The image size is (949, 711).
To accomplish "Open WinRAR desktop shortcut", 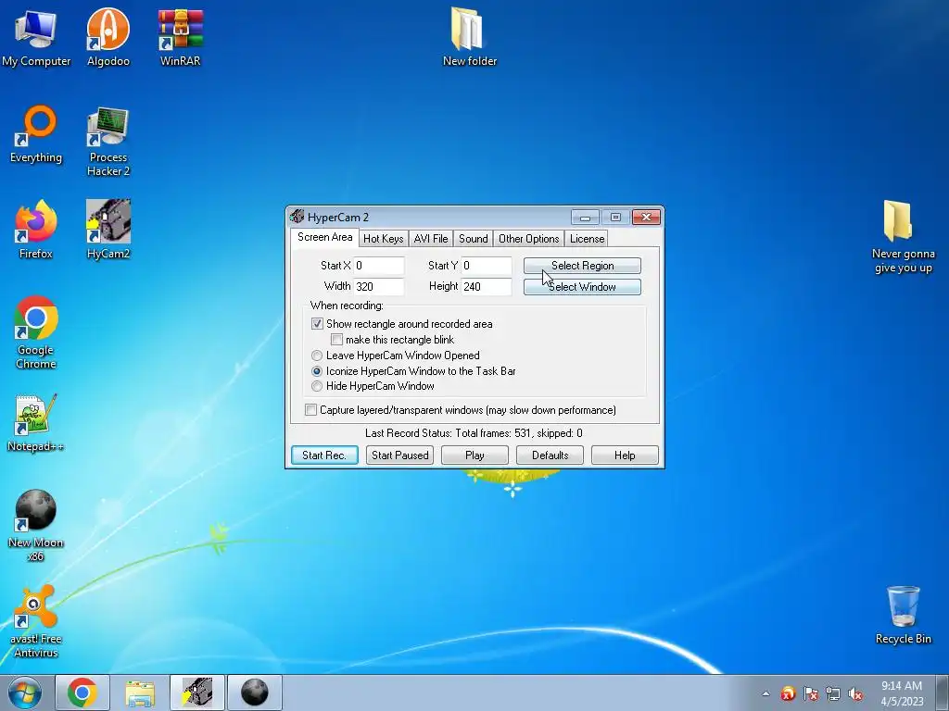I will pos(181,37).
